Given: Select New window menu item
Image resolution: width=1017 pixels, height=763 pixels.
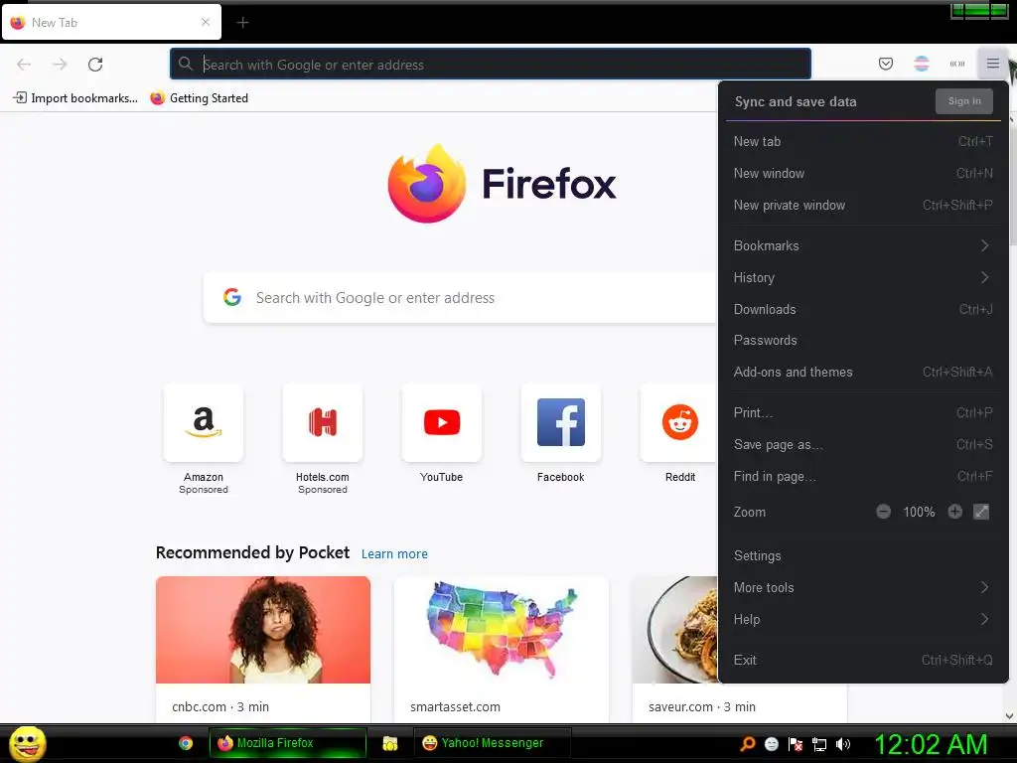Looking at the screenshot, I should tap(863, 173).
